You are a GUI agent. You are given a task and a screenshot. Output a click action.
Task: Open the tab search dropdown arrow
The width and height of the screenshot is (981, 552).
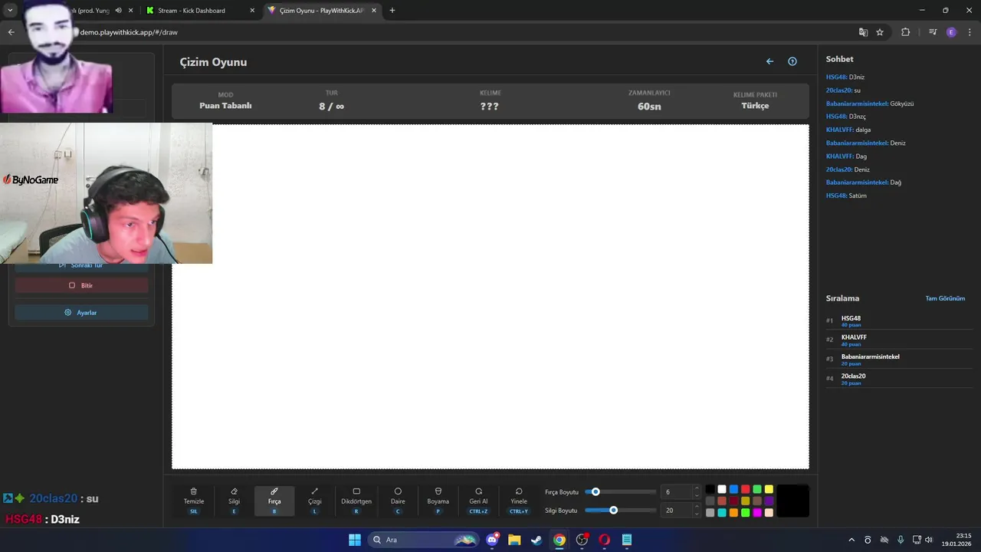(x=10, y=11)
